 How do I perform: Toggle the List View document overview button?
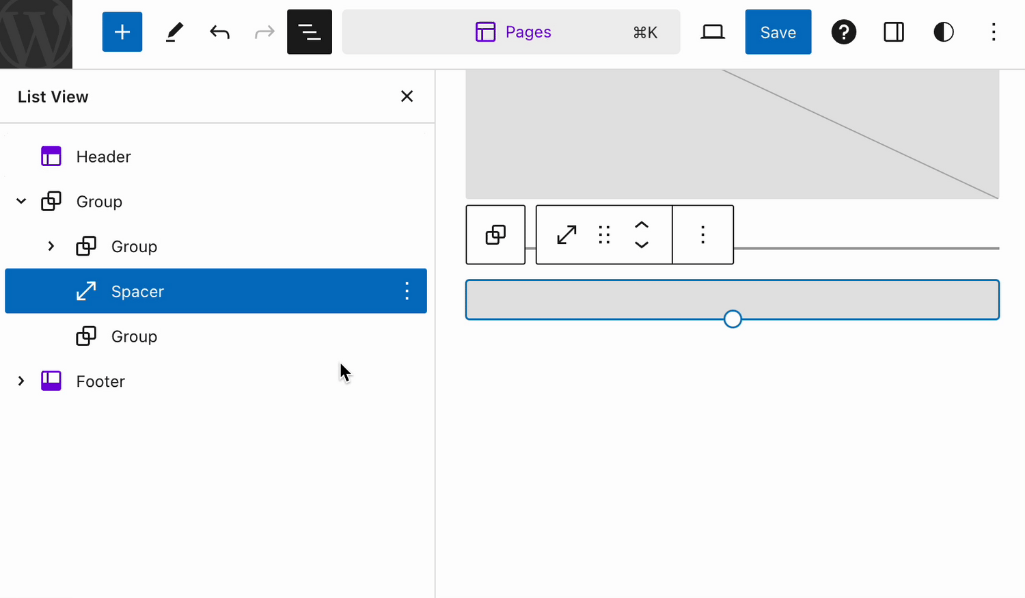click(x=309, y=32)
